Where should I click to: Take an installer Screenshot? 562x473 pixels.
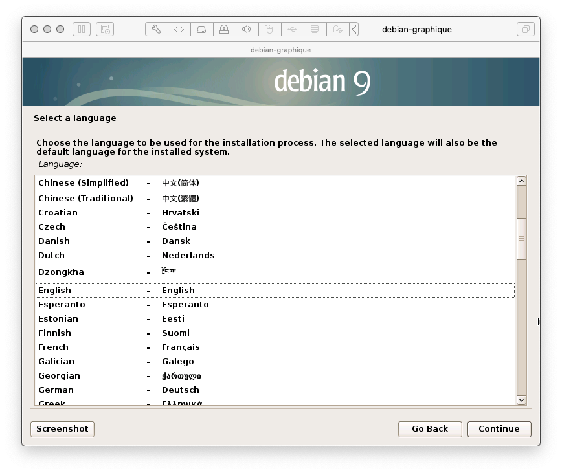pos(62,429)
